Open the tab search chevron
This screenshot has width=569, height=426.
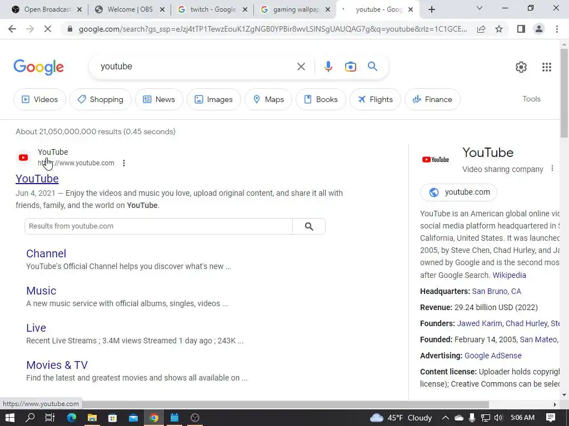tap(480, 8)
